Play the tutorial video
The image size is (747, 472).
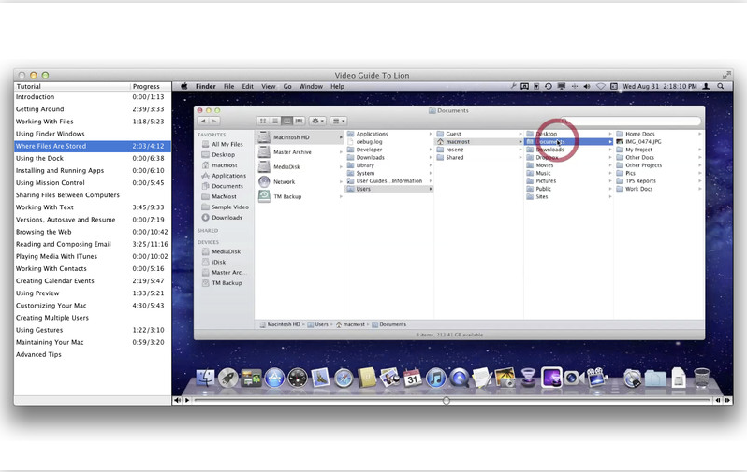[x=187, y=400]
